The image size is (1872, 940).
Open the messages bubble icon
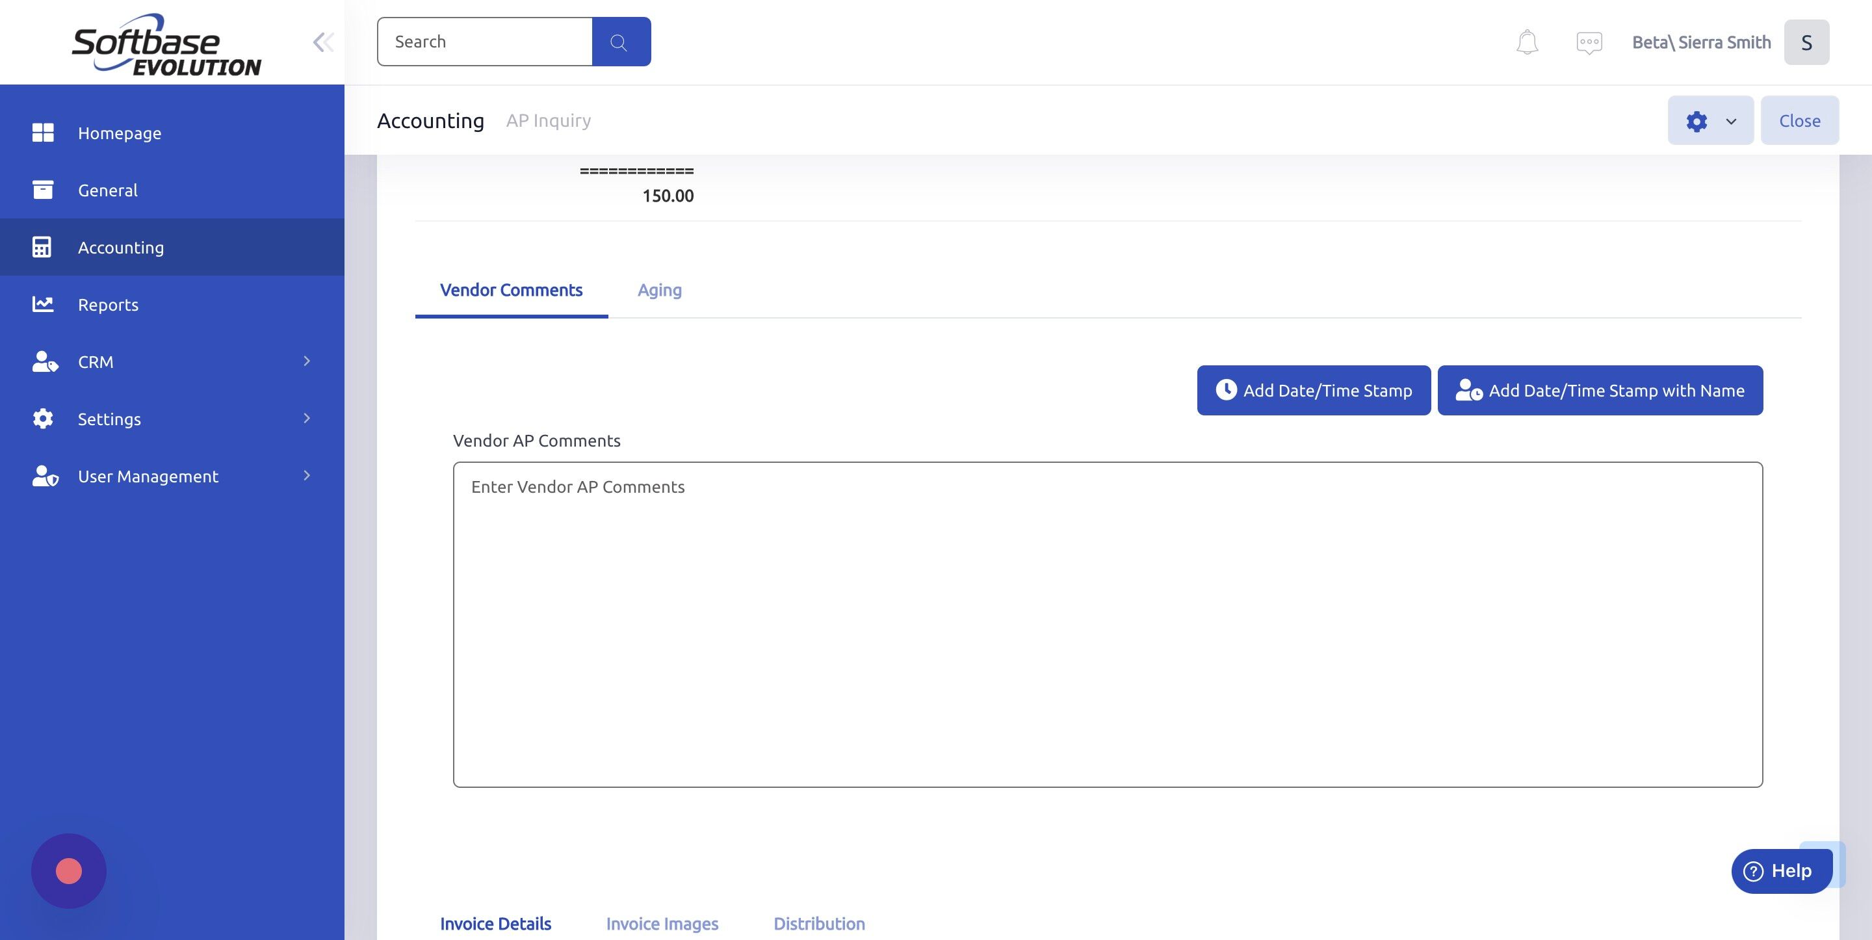1589,42
